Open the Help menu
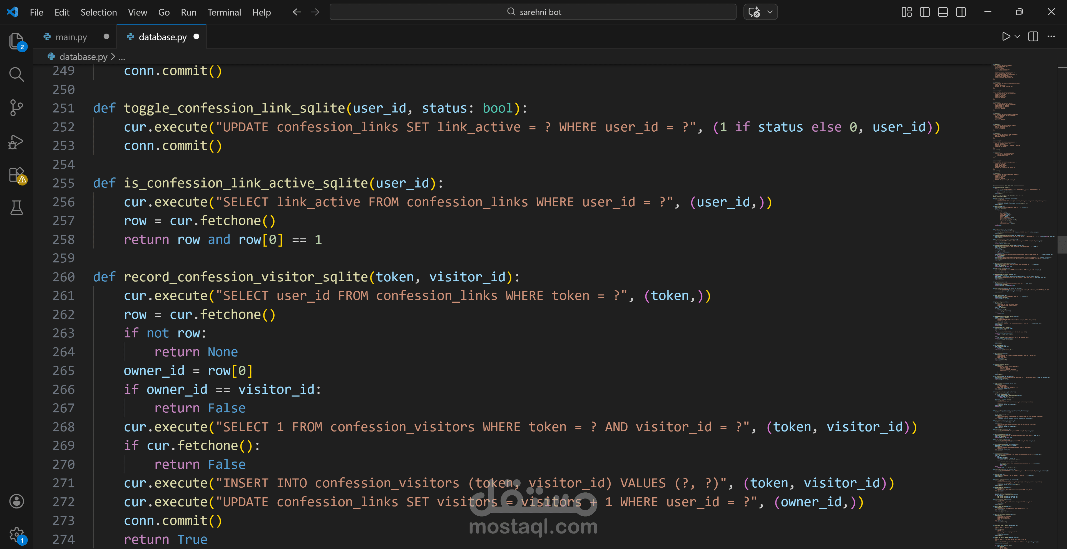 click(x=261, y=12)
